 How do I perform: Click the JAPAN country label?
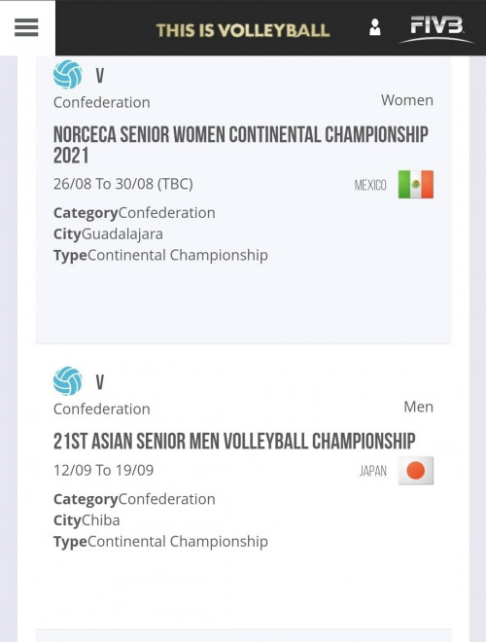point(373,471)
